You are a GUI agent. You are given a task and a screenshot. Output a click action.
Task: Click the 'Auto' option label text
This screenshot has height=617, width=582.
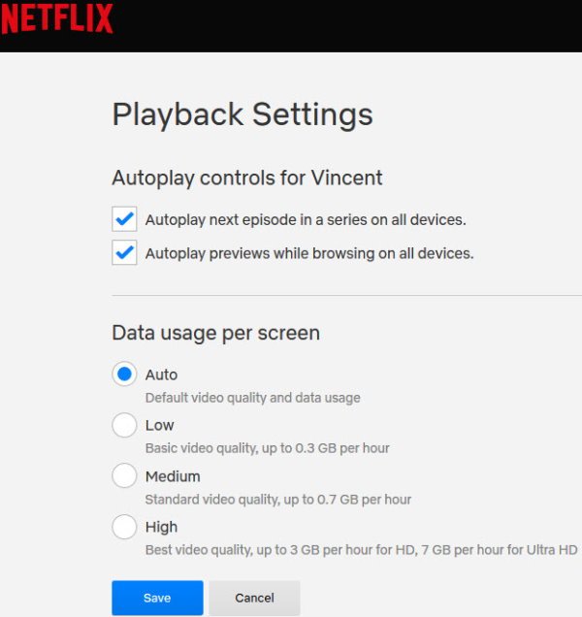161,374
